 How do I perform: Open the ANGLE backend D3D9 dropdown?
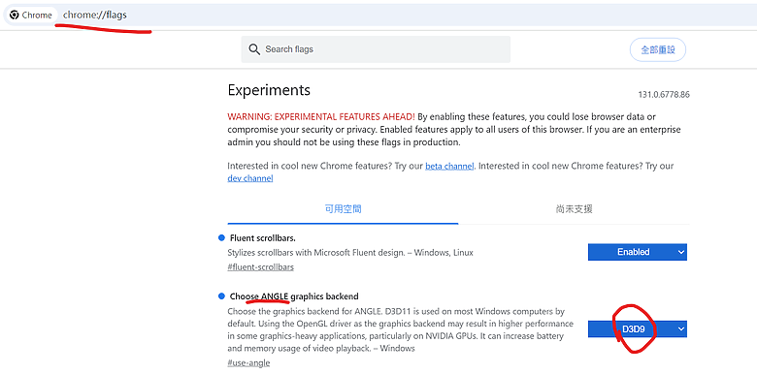click(x=638, y=329)
